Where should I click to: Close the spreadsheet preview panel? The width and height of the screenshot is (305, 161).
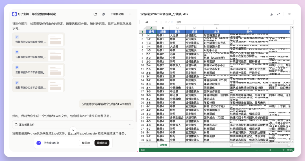(289, 14)
